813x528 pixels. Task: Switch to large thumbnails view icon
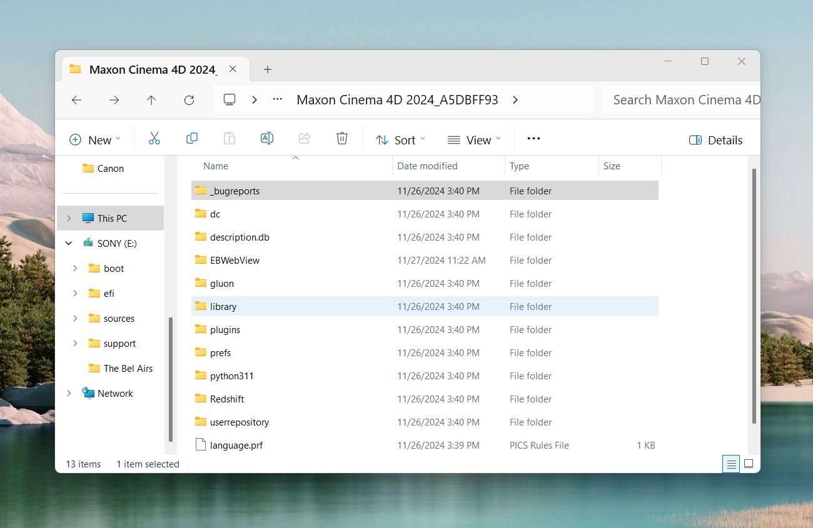[x=749, y=464]
